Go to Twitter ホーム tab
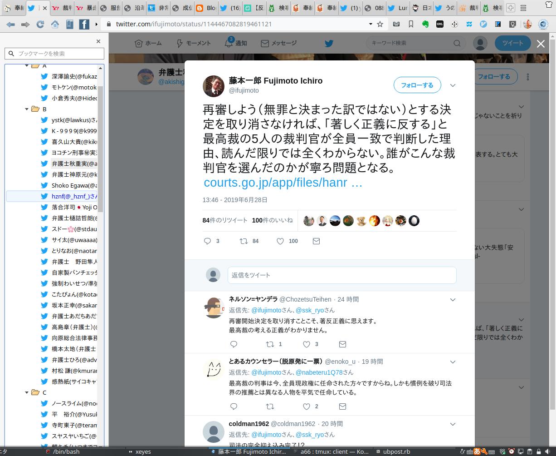 click(x=148, y=43)
